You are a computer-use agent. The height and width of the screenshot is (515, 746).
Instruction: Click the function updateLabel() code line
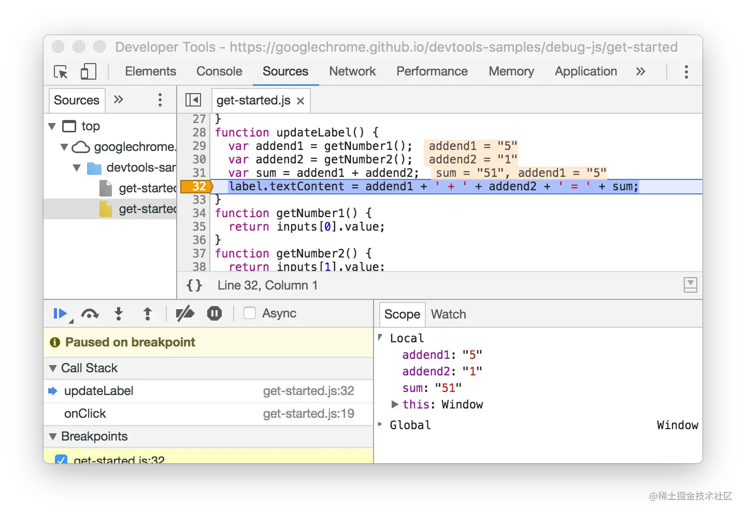click(297, 132)
